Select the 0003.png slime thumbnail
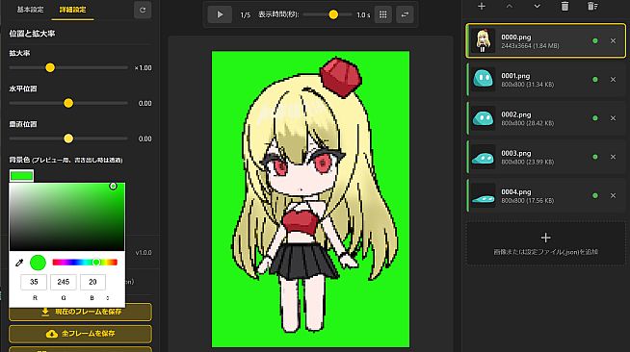 pyautogui.click(x=483, y=157)
